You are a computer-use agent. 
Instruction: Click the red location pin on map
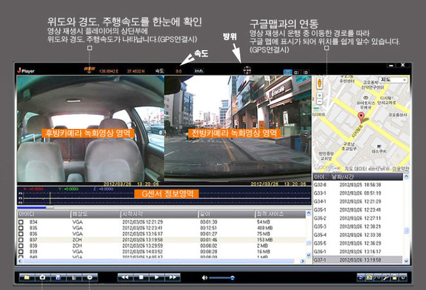tap(361, 117)
